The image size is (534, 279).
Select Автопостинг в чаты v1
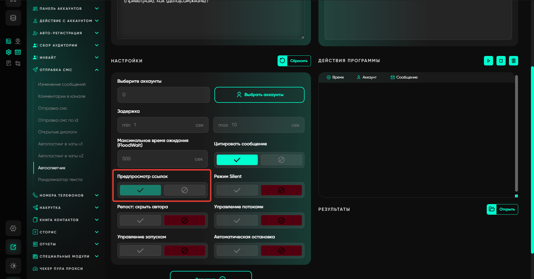tap(60, 144)
